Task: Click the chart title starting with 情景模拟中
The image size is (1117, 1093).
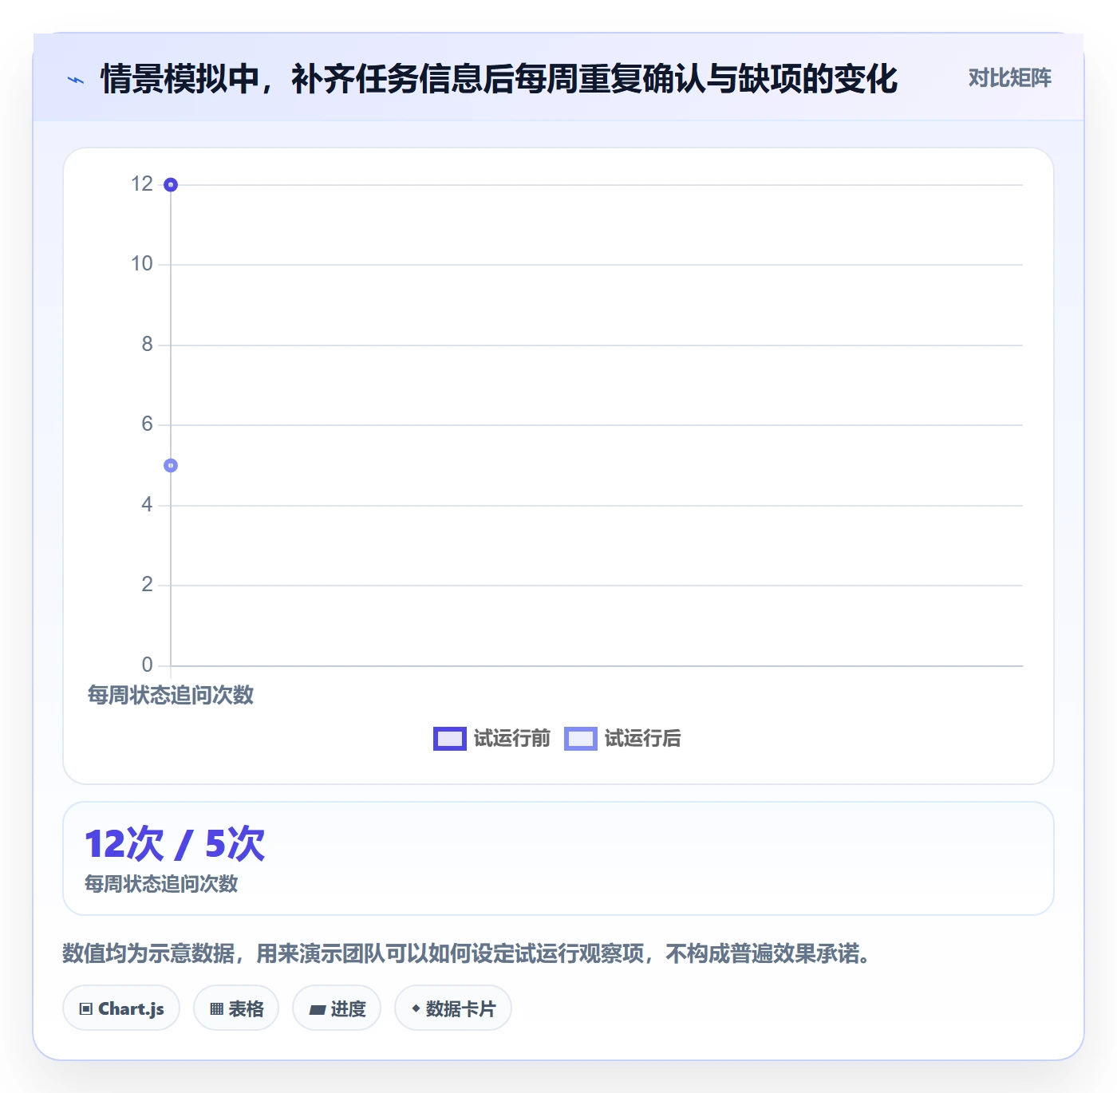Action: [499, 79]
